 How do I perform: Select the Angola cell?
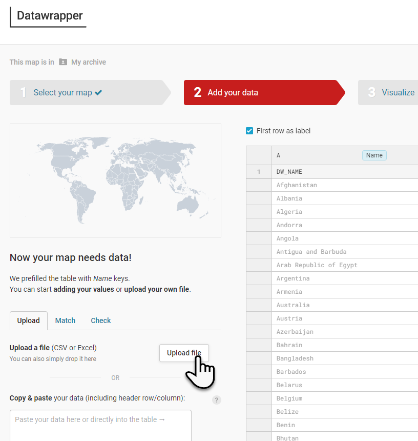tap(345, 238)
